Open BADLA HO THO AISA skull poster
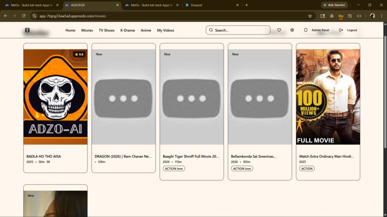The height and width of the screenshot is (217, 387). 56,97
